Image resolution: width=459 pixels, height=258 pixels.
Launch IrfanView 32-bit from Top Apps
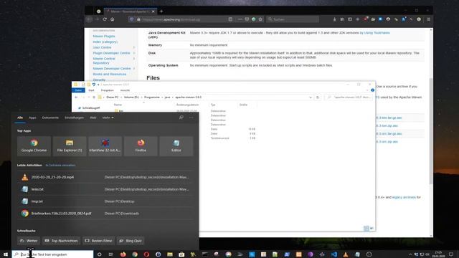(x=105, y=145)
